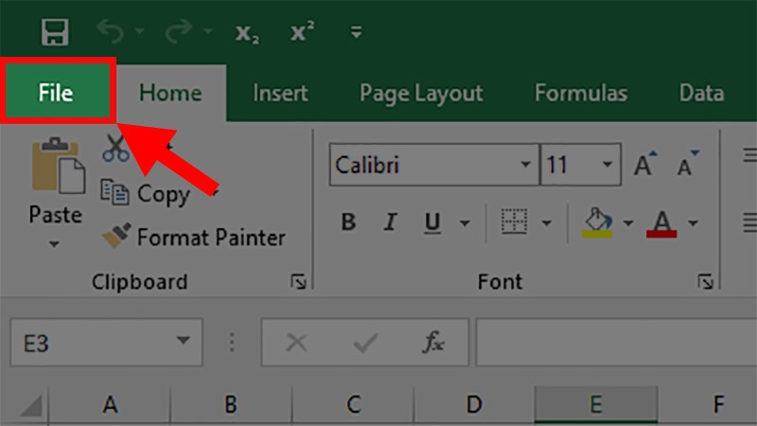Image resolution: width=757 pixels, height=426 pixels.
Task: Expand the Name Box dropdown for E3
Action: [182, 343]
